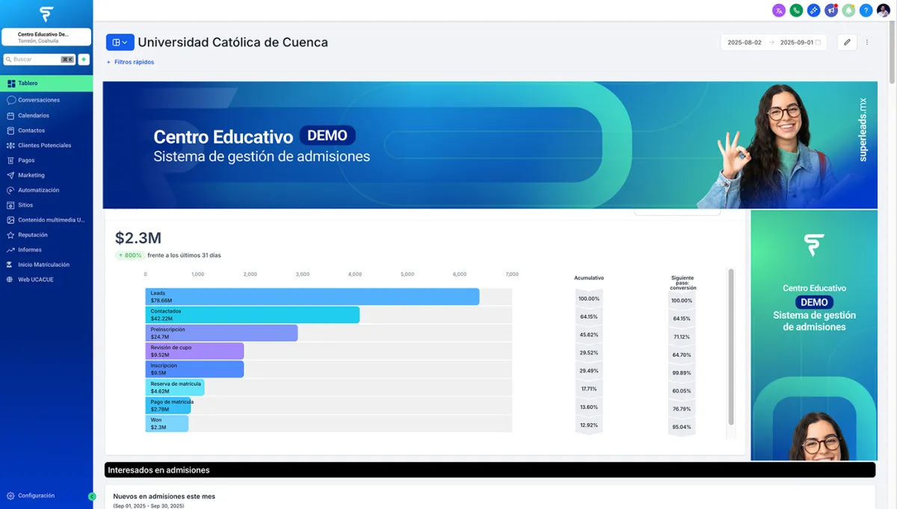Click the green phone icon at top right
Viewport: 897px width, 509px height.
[795, 10]
